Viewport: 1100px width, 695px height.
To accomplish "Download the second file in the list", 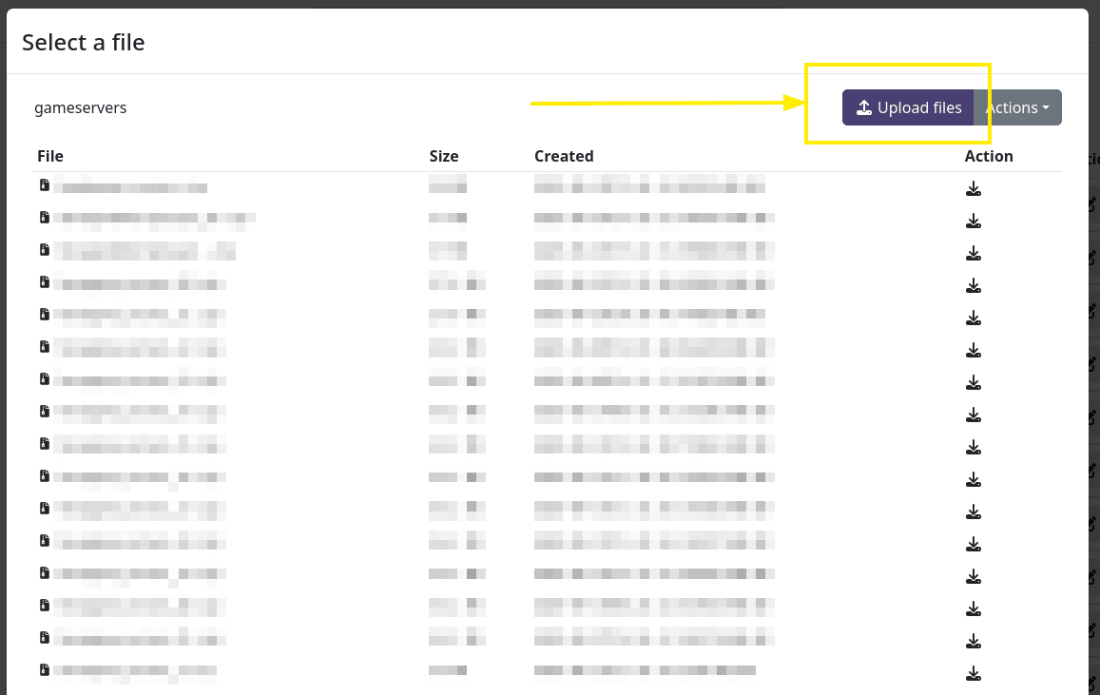I will point(973,221).
